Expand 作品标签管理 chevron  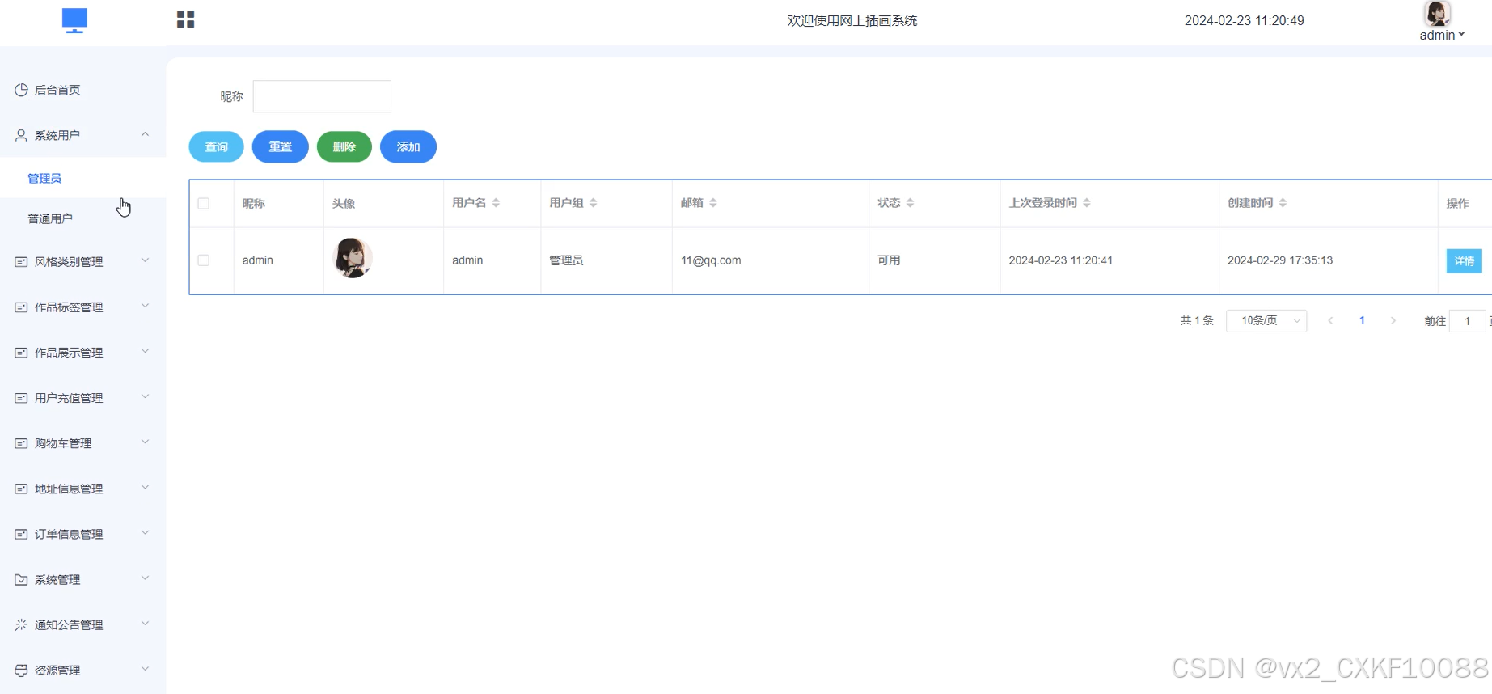145,306
